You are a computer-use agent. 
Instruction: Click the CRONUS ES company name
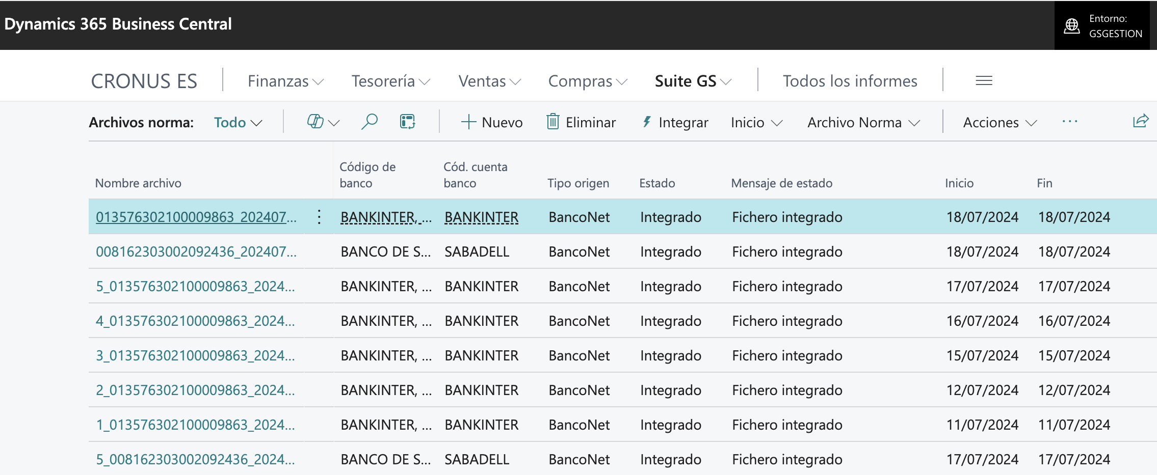point(144,81)
